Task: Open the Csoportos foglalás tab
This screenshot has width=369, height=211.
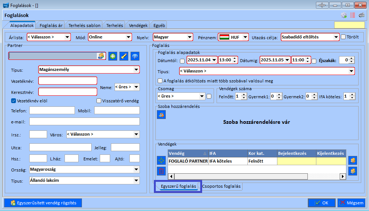Action: (221, 186)
